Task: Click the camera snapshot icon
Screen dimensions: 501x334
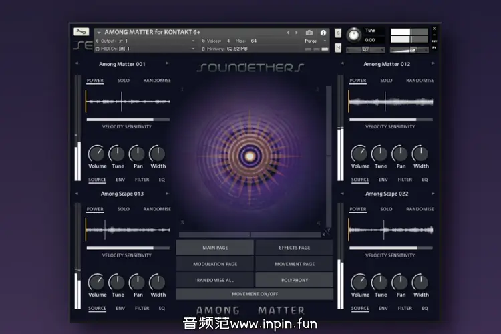Action: point(309,33)
